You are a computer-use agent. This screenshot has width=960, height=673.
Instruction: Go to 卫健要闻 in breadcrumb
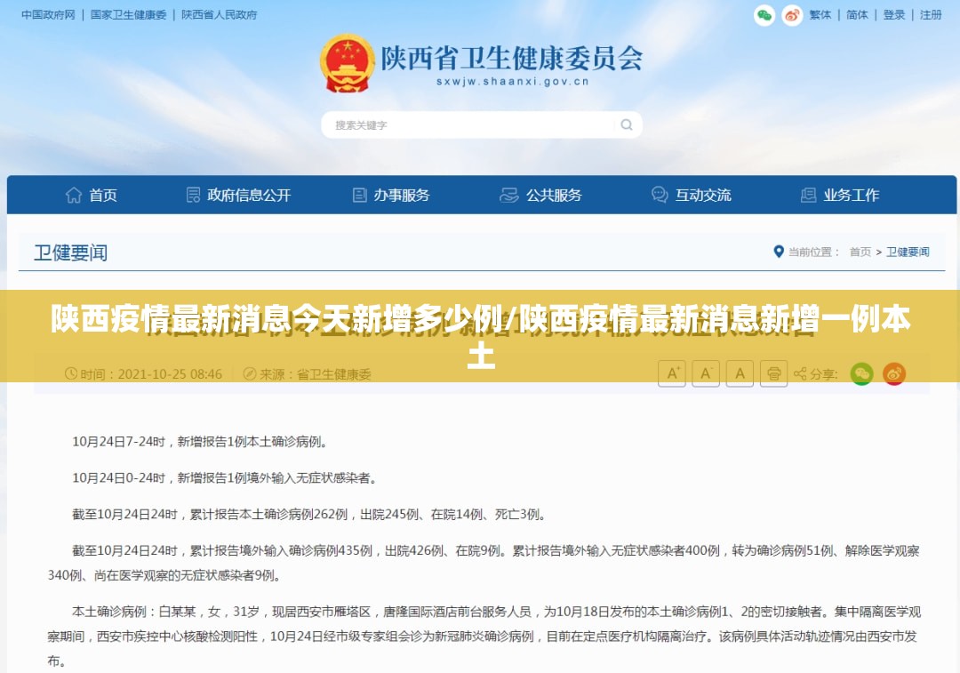(x=908, y=252)
